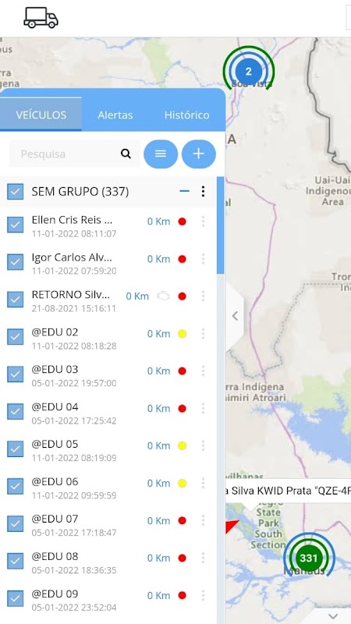The image size is (351, 624).
Task: Select the @EDU 09 vehicle name
Action: click(55, 594)
